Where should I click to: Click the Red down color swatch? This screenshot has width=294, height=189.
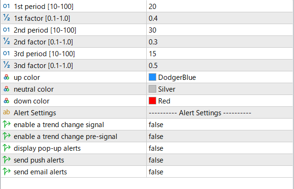(x=152, y=101)
